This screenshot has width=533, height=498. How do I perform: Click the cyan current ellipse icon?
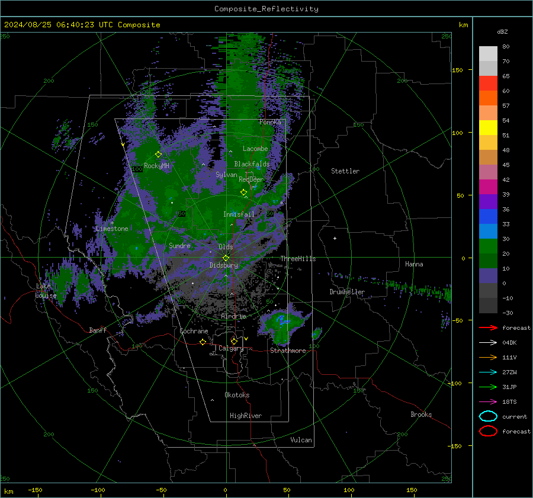tap(488, 416)
